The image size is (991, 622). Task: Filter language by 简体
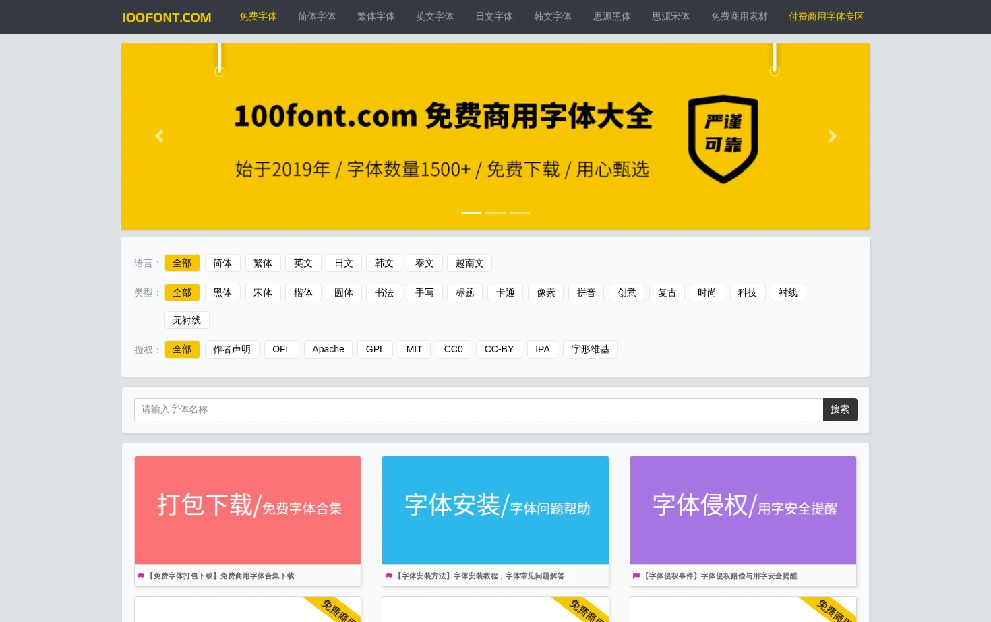point(222,263)
